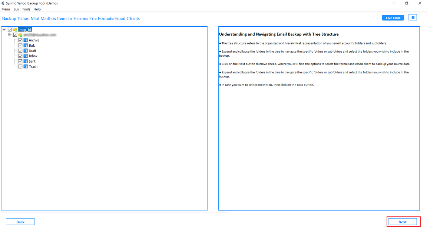Viewport: 427px width, 229px height.
Task: Restore down the application window
Action: point(407,3)
